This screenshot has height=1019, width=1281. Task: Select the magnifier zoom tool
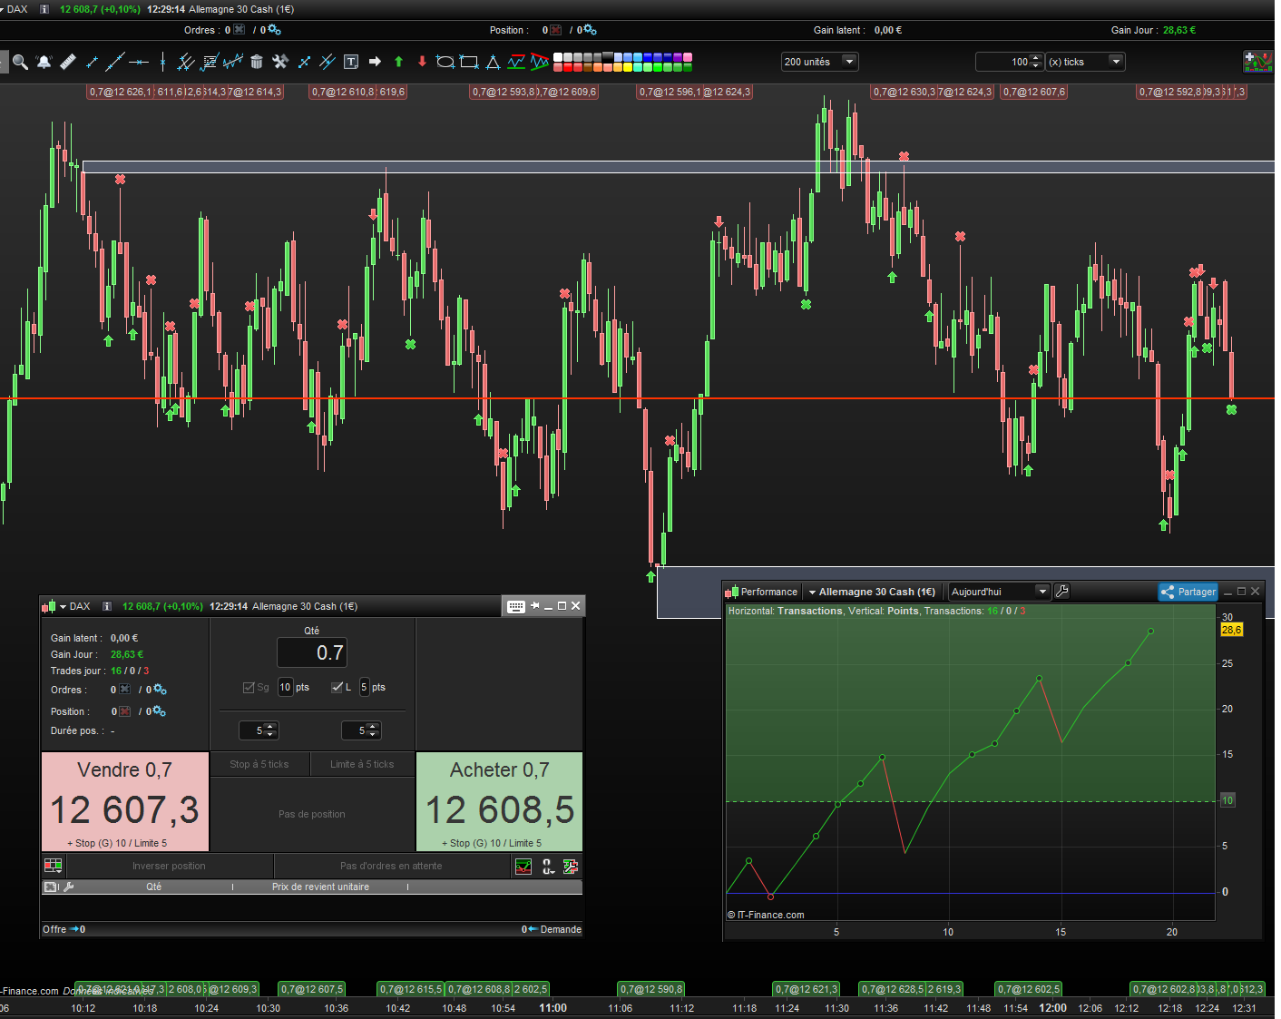pos(20,62)
